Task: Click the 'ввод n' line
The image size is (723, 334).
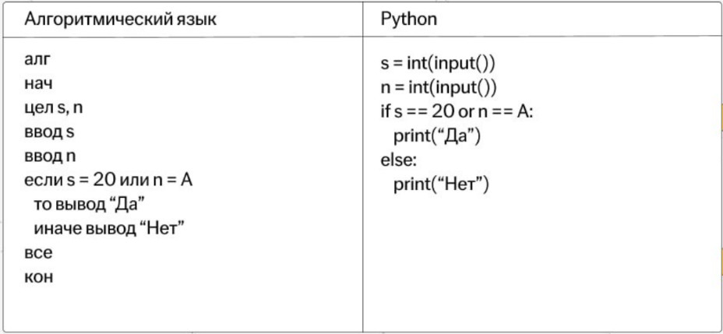Action: coord(50,157)
